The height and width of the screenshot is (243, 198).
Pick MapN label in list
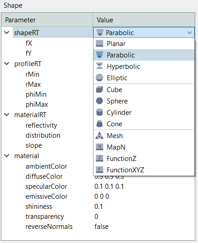tap(116, 147)
